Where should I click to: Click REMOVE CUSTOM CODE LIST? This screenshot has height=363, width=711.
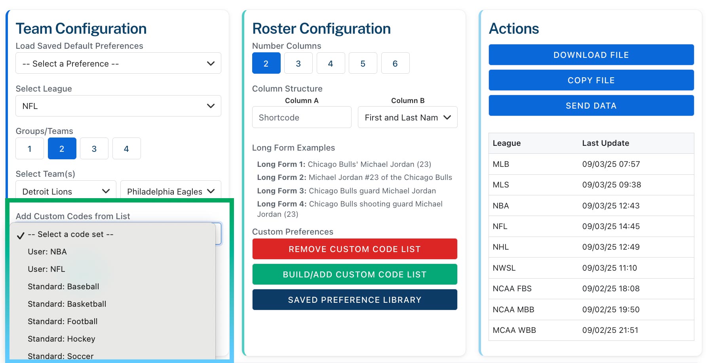click(x=354, y=249)
